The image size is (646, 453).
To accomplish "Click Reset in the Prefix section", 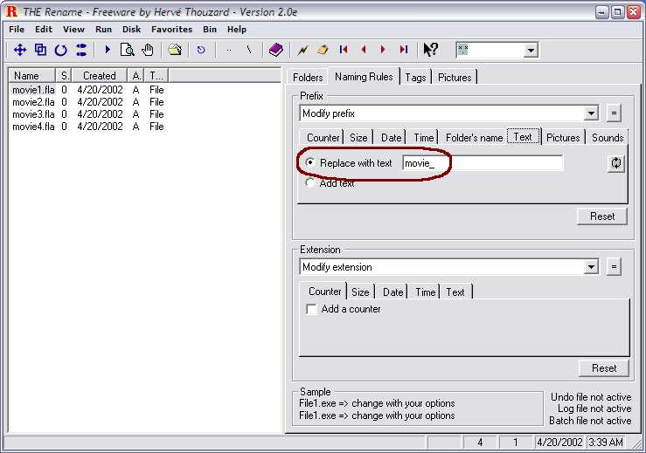I will click(x=602, y=216).
